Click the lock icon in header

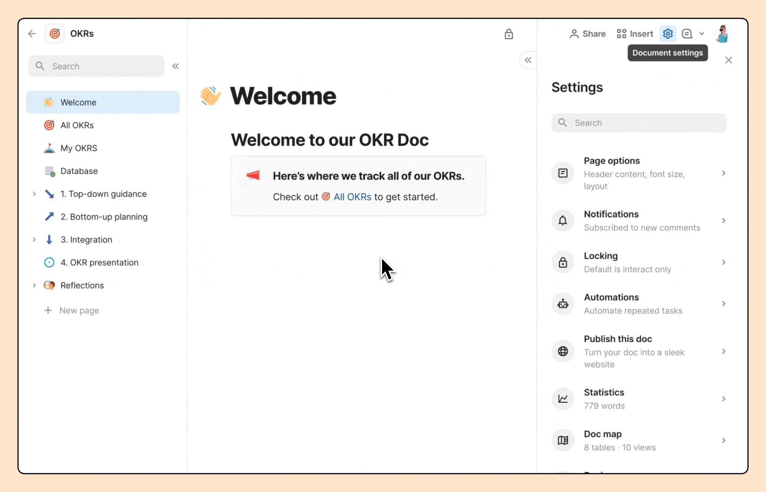pos(509,34)
